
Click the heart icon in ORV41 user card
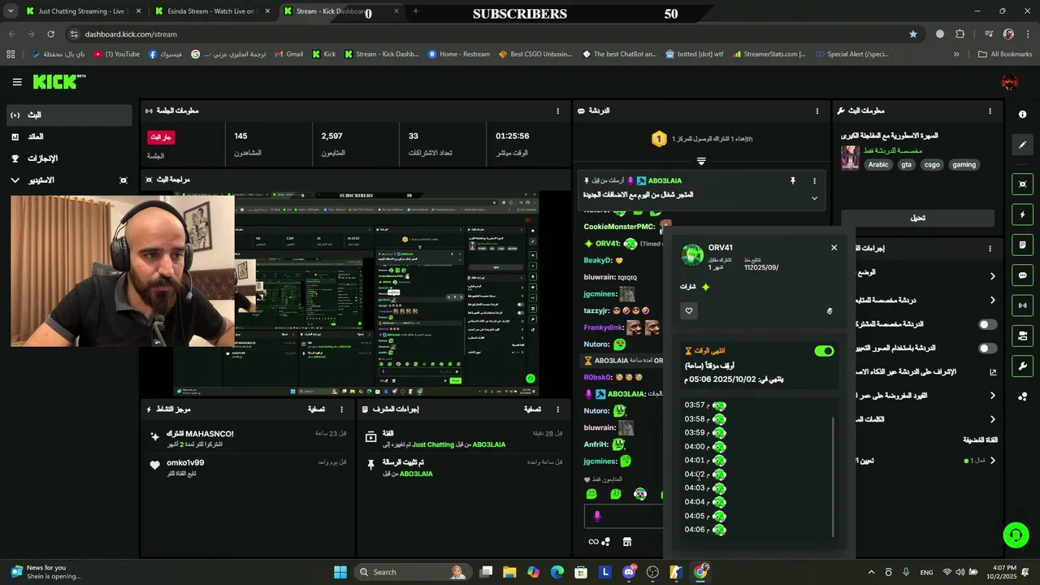point(689,310)
